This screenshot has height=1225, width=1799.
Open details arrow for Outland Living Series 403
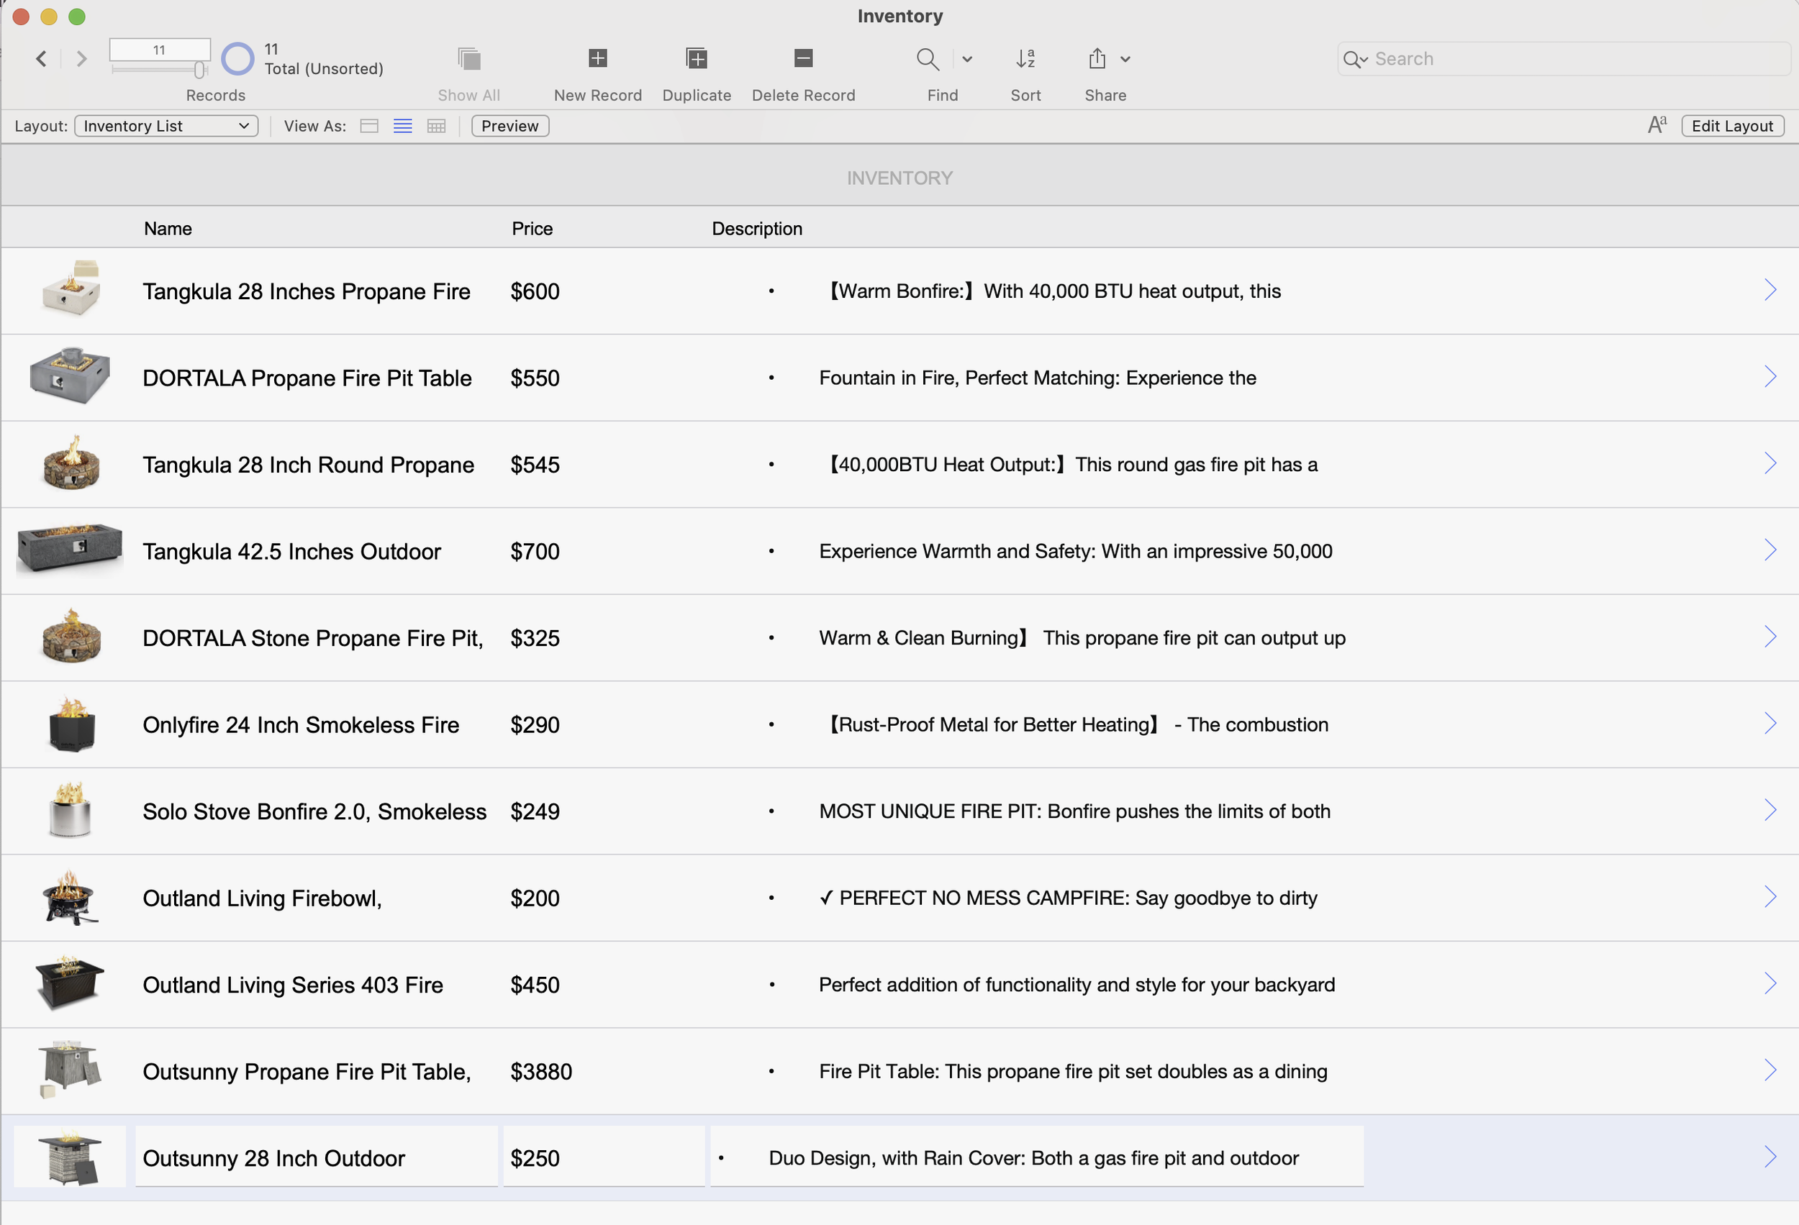point(1770,983)
